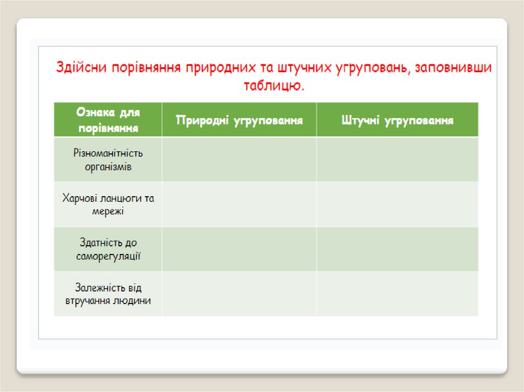The width and height of the screenshot is (524, 392).
Task: Click empty Штучні cell for Залежність від втручання
Action: 397,293
